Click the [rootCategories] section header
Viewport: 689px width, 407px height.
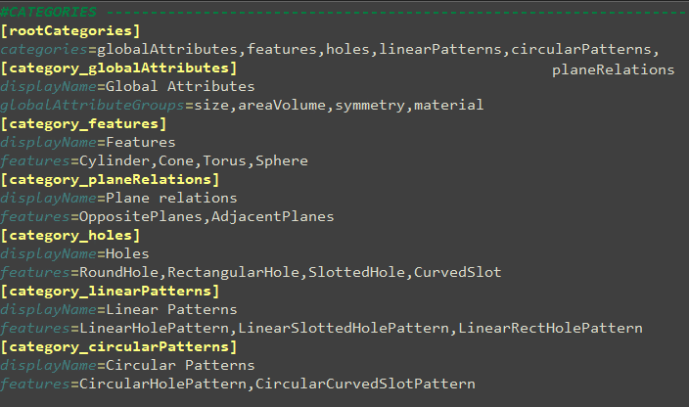click(x=70, y=31)
